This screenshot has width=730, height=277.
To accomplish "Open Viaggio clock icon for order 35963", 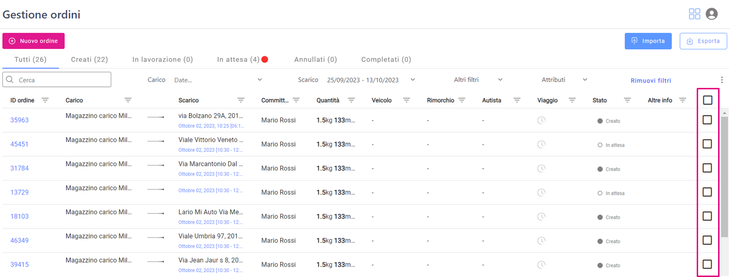I will (x=541, y=121).
